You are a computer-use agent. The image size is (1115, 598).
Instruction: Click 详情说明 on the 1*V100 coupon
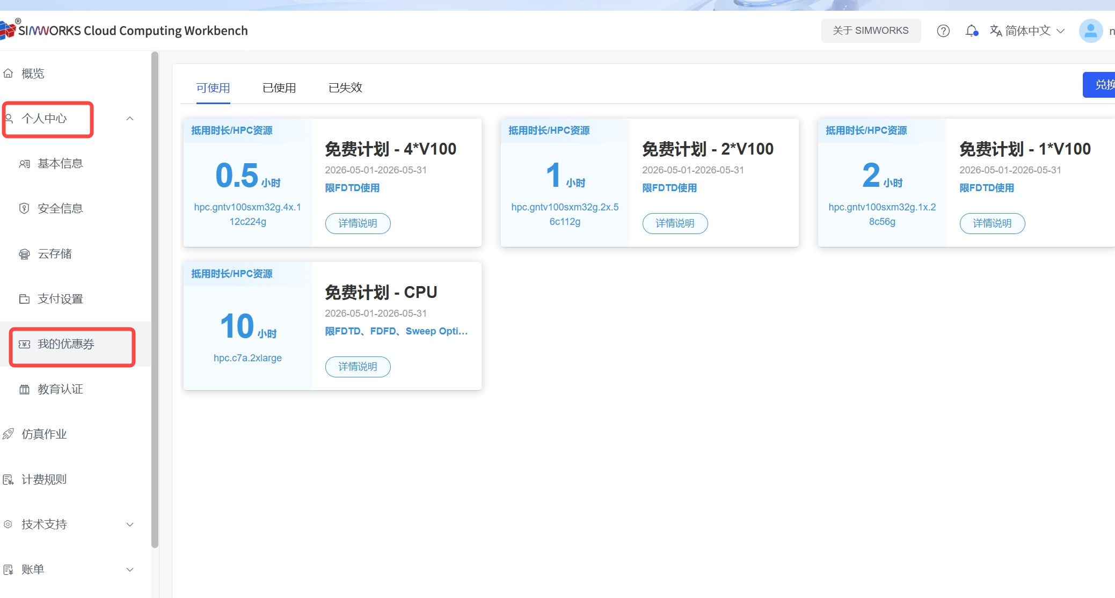click(992, 223)
